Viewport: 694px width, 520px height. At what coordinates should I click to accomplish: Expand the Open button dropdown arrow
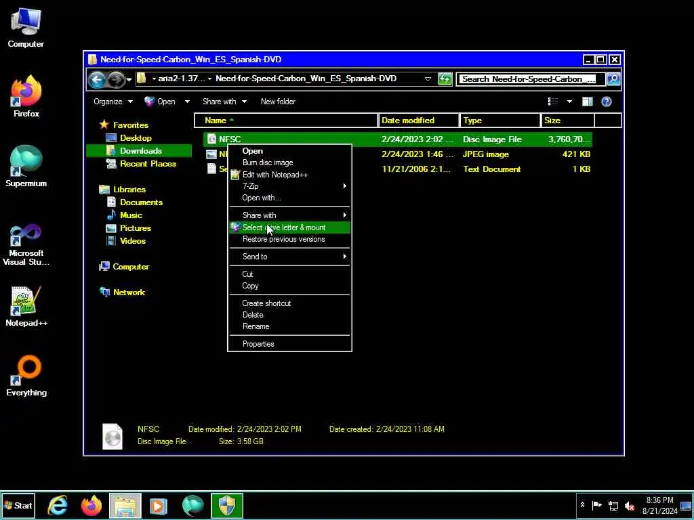pyautogui.click(x=187, y=102)
